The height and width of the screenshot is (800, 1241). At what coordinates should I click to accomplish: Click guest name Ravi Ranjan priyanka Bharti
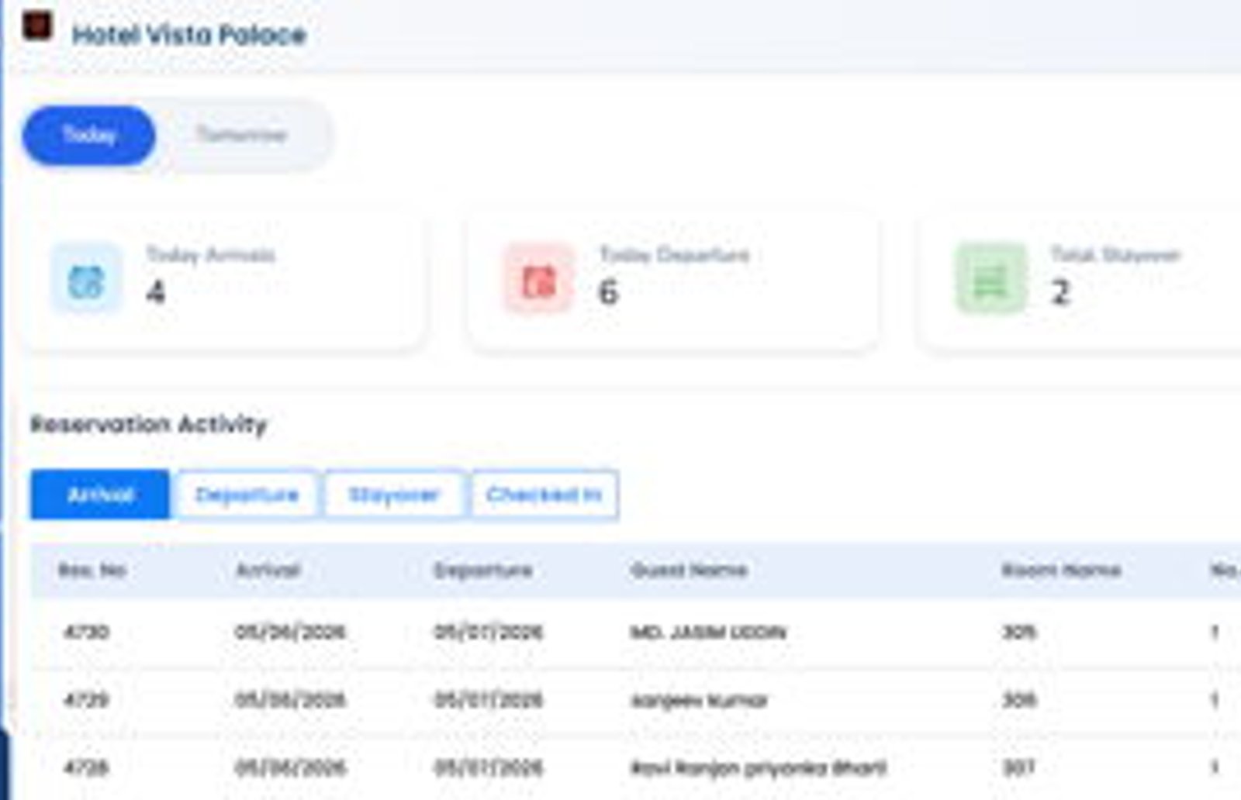click(759, 768)
